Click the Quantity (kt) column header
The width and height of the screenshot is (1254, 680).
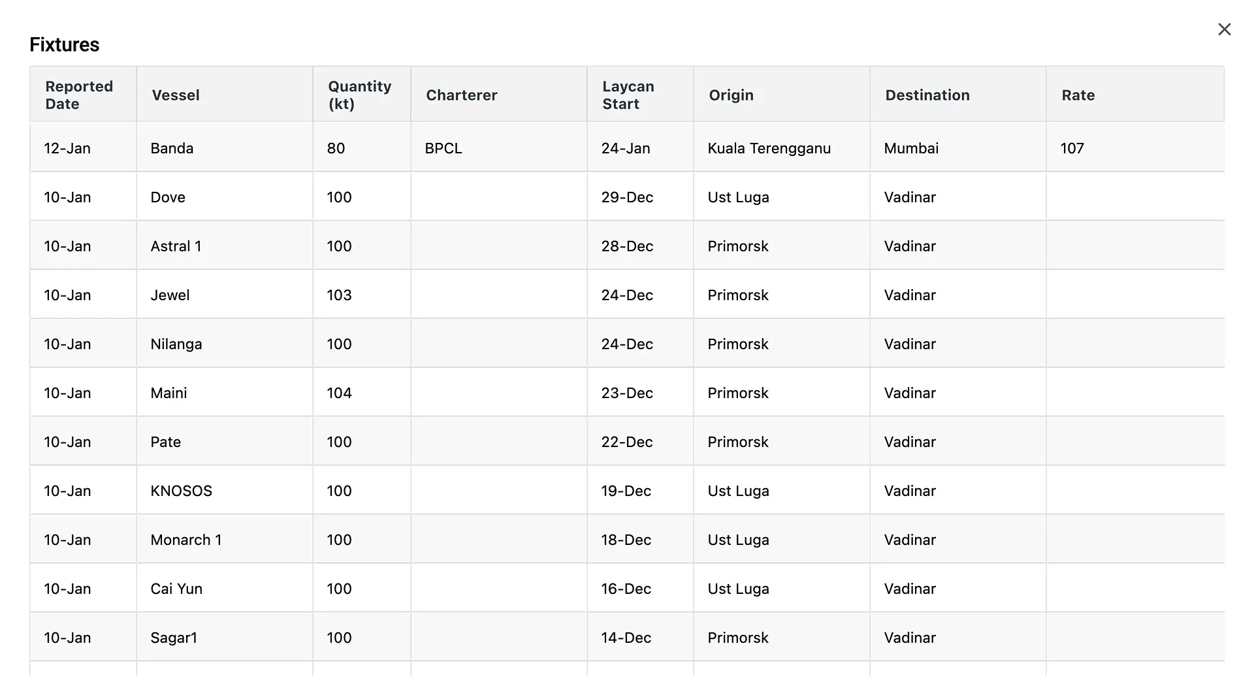[x=359, y=94]
